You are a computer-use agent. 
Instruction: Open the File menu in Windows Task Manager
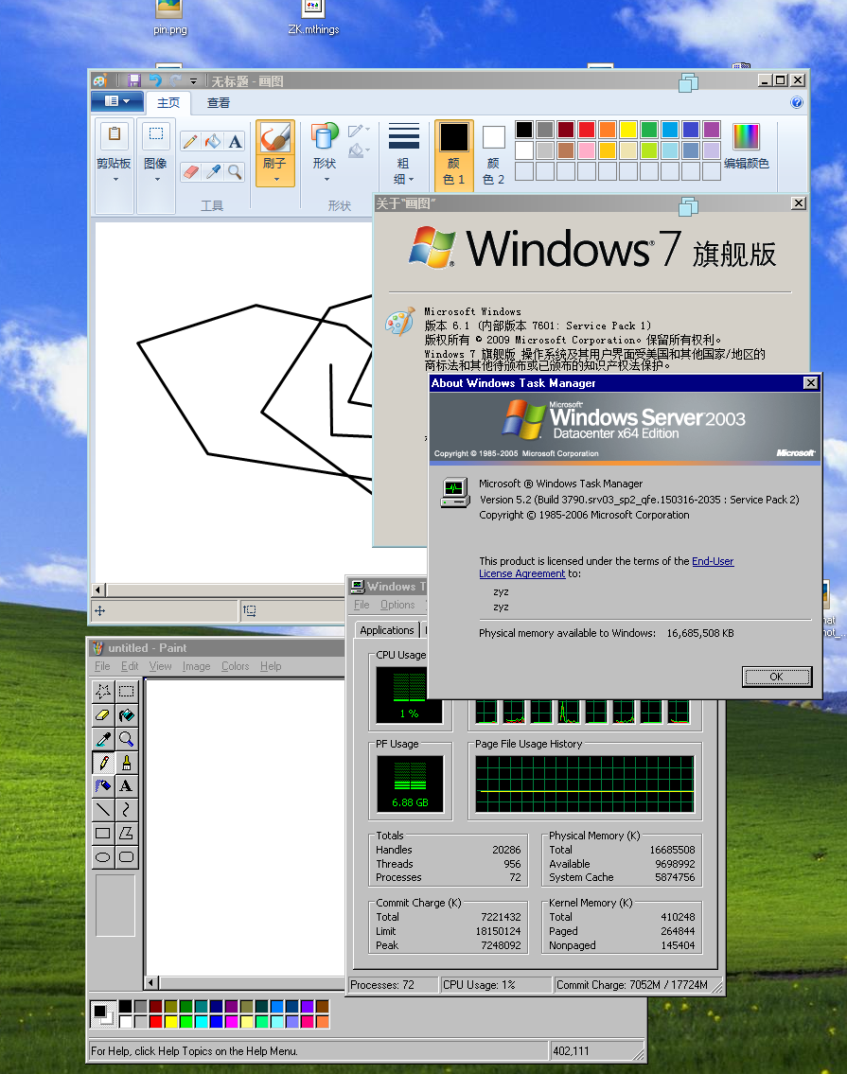coord(362,605)
